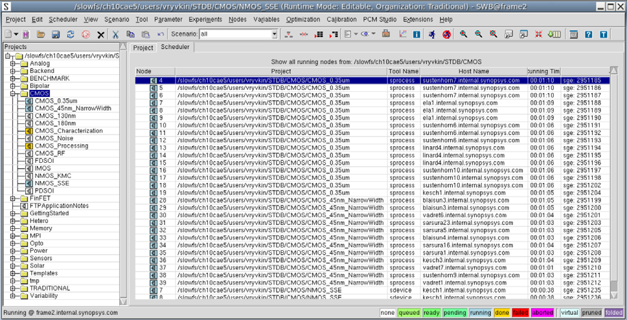Click the blue question mark help icon
627x320 pixels.
coord(589,34)
